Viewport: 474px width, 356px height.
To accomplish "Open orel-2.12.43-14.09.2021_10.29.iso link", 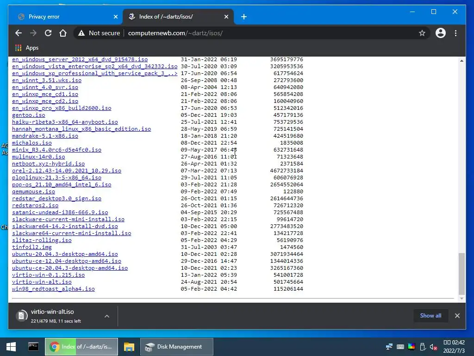I will [x=67, y=171].
